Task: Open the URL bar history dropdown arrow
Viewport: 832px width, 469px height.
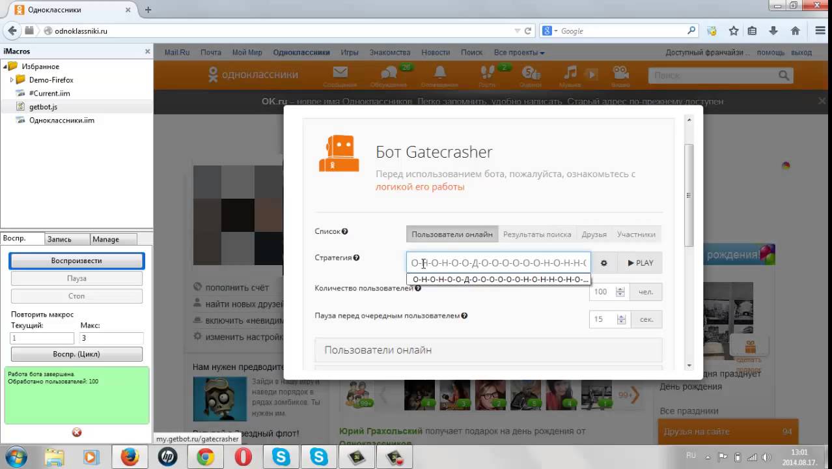Action: tap(517, 31)
